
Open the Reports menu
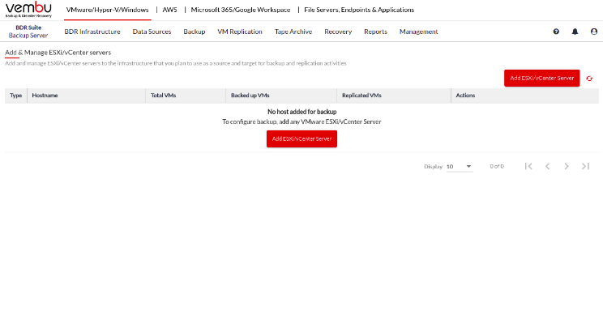pos(376,32)
